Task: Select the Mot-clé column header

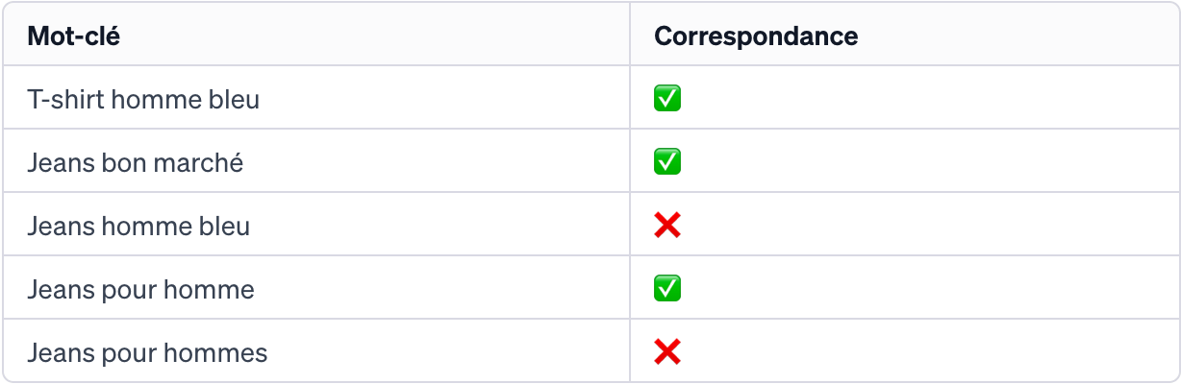Action: point(73,36)
